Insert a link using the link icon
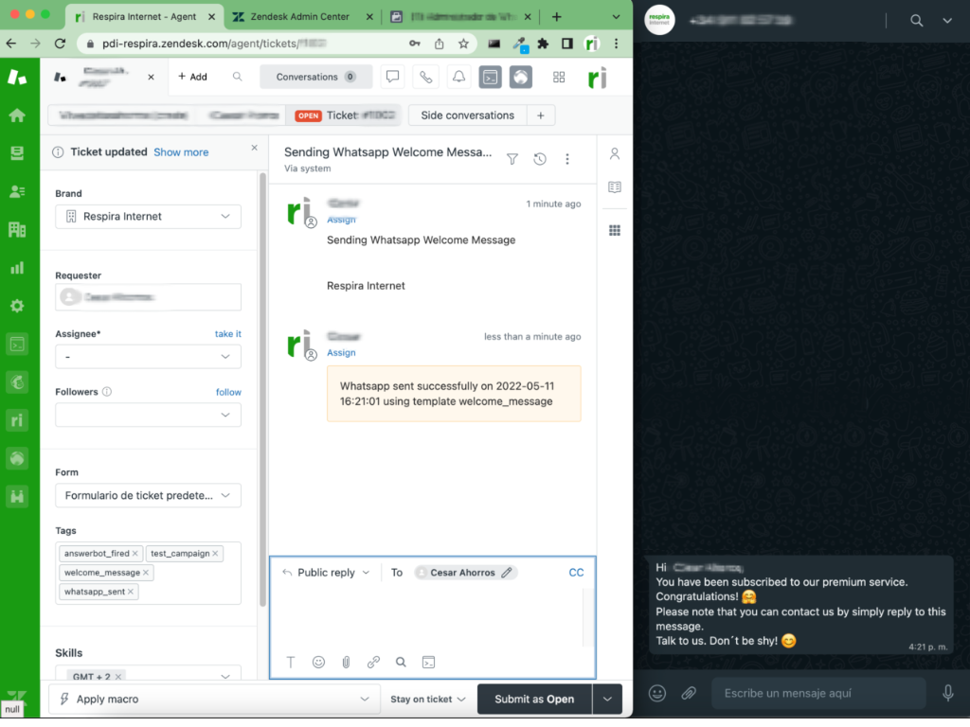The width and height of the screenshot is (970, 727). pos(373,662)
